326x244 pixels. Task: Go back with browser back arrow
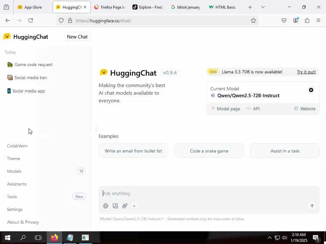(8, 20)
